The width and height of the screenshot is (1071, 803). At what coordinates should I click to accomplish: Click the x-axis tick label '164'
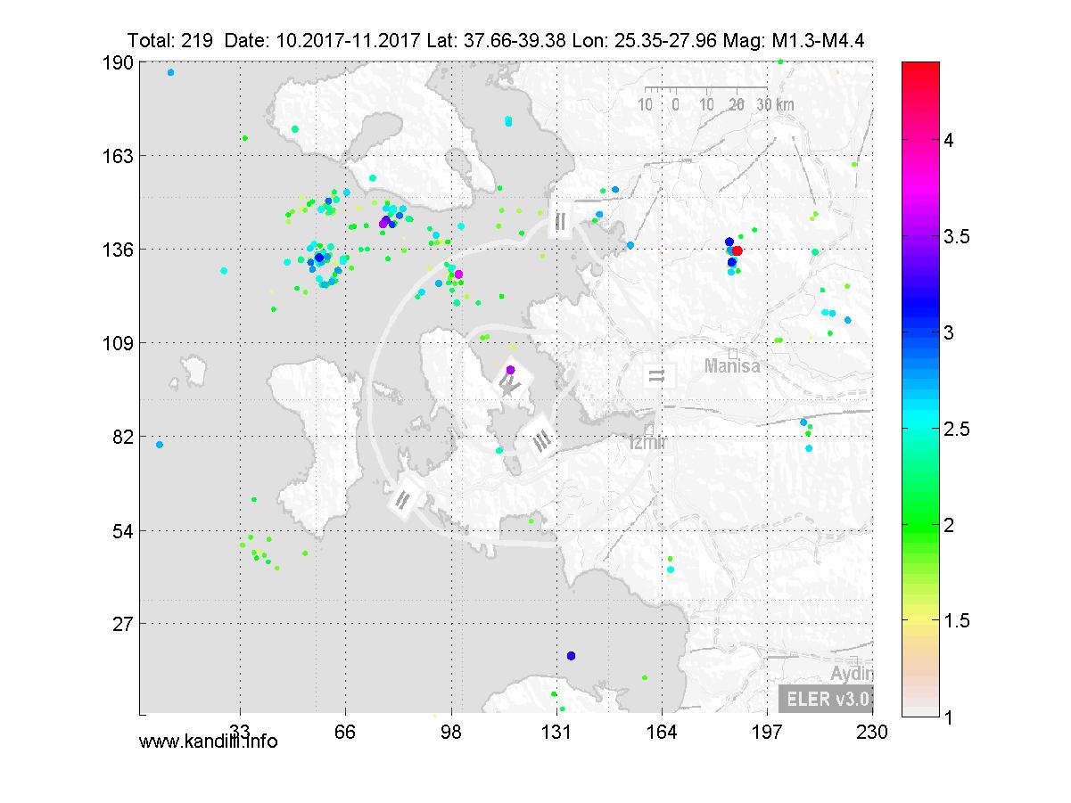click(662, 731)
